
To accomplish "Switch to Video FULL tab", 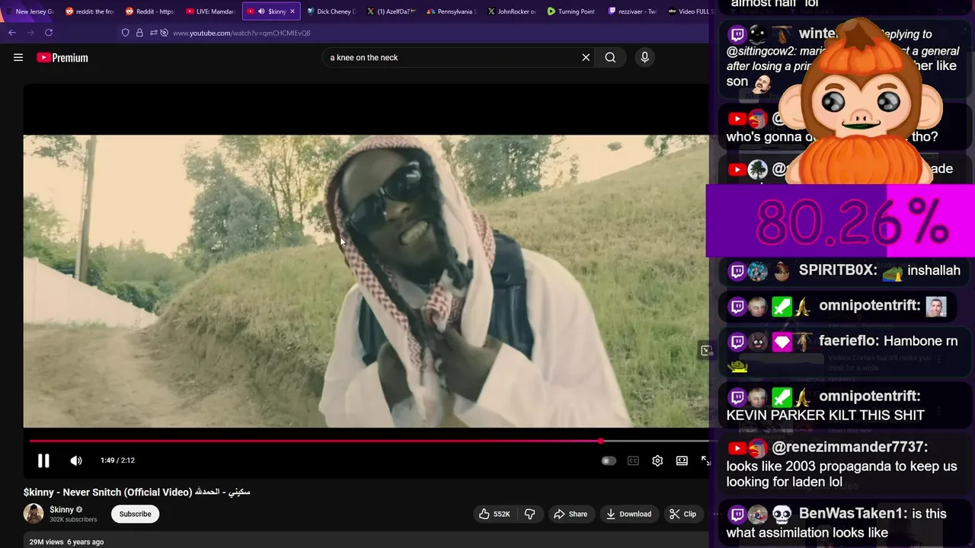I will click(x=690, y=11).
